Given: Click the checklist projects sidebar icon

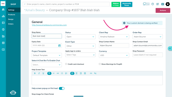Looking at the screenshot, I should click(x=3, y=23).
